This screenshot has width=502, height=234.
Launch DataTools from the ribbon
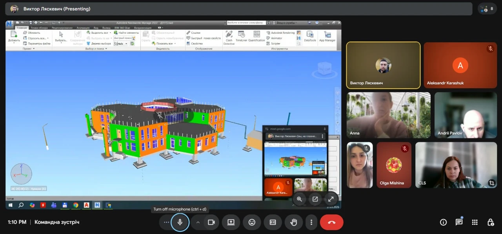(310, 36)
